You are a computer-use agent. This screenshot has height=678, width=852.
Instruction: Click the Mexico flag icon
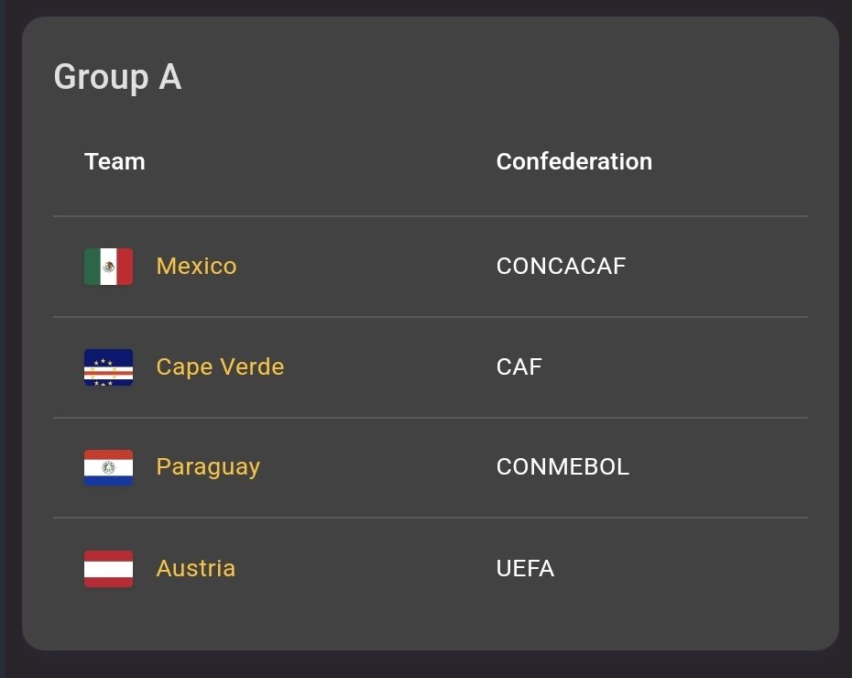point(108,267)
